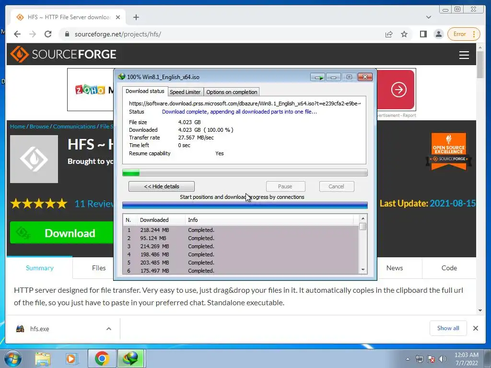Click the 11 Reviews link

[x=94, y=204]
